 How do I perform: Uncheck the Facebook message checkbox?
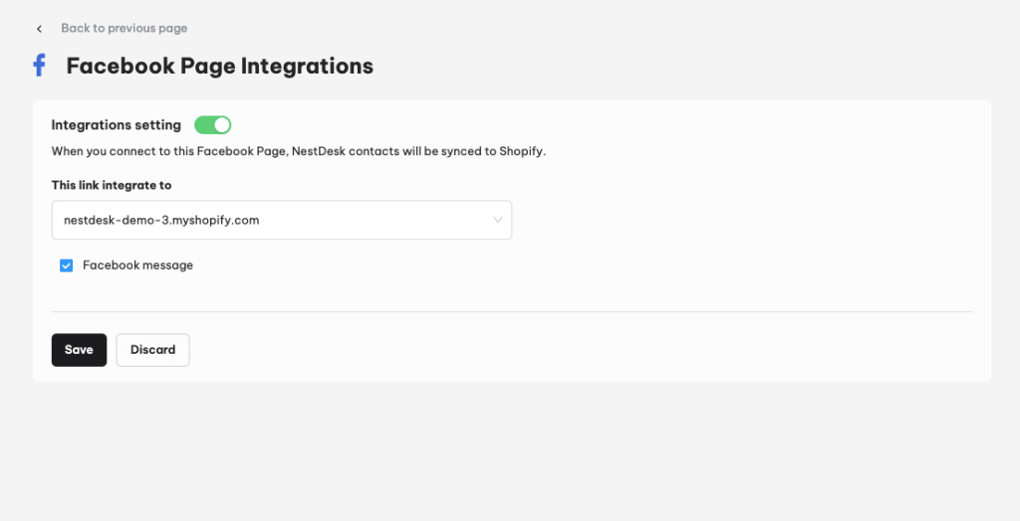click(x=67, y=265)
